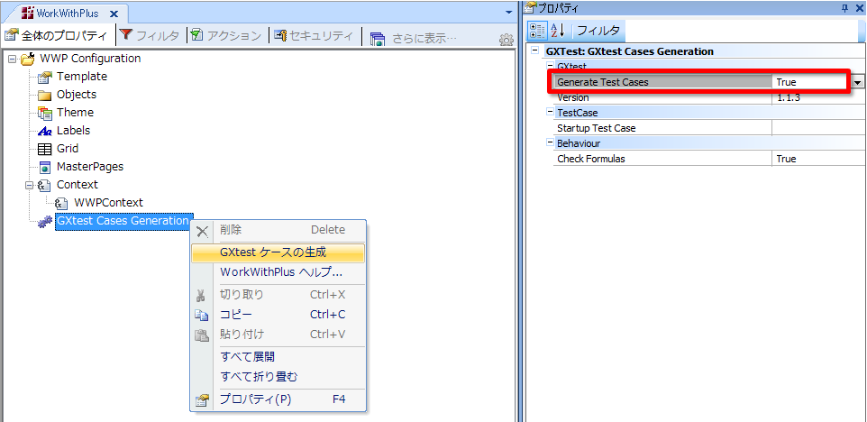Switch to the フィルタ tab
The height and width of the screenshot is (422, 867).
pos(150,36)
